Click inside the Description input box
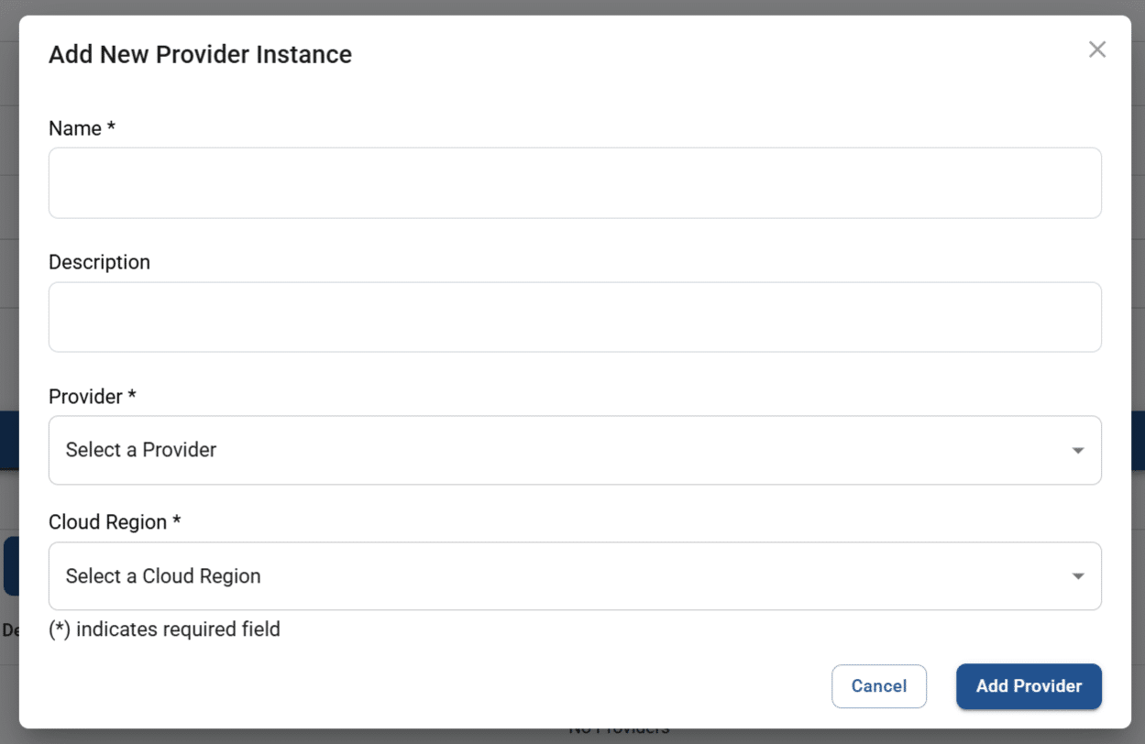The height and width of the screenshot is (744, 1145). 575,317
